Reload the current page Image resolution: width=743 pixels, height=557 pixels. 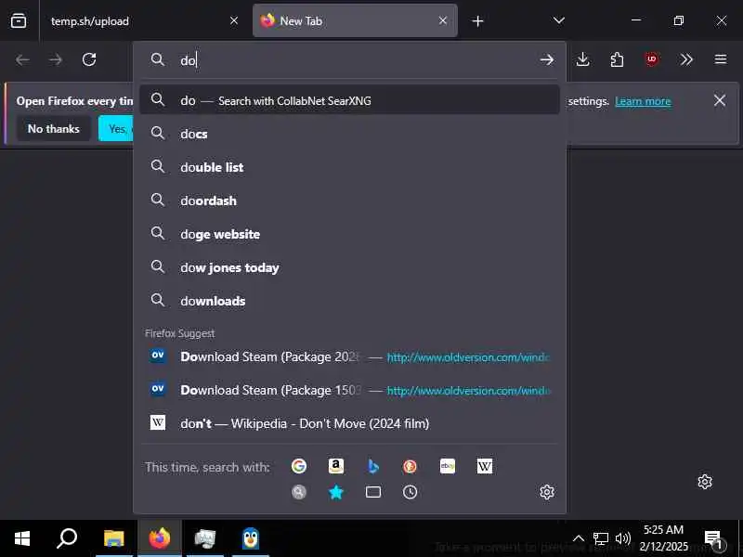89,59
